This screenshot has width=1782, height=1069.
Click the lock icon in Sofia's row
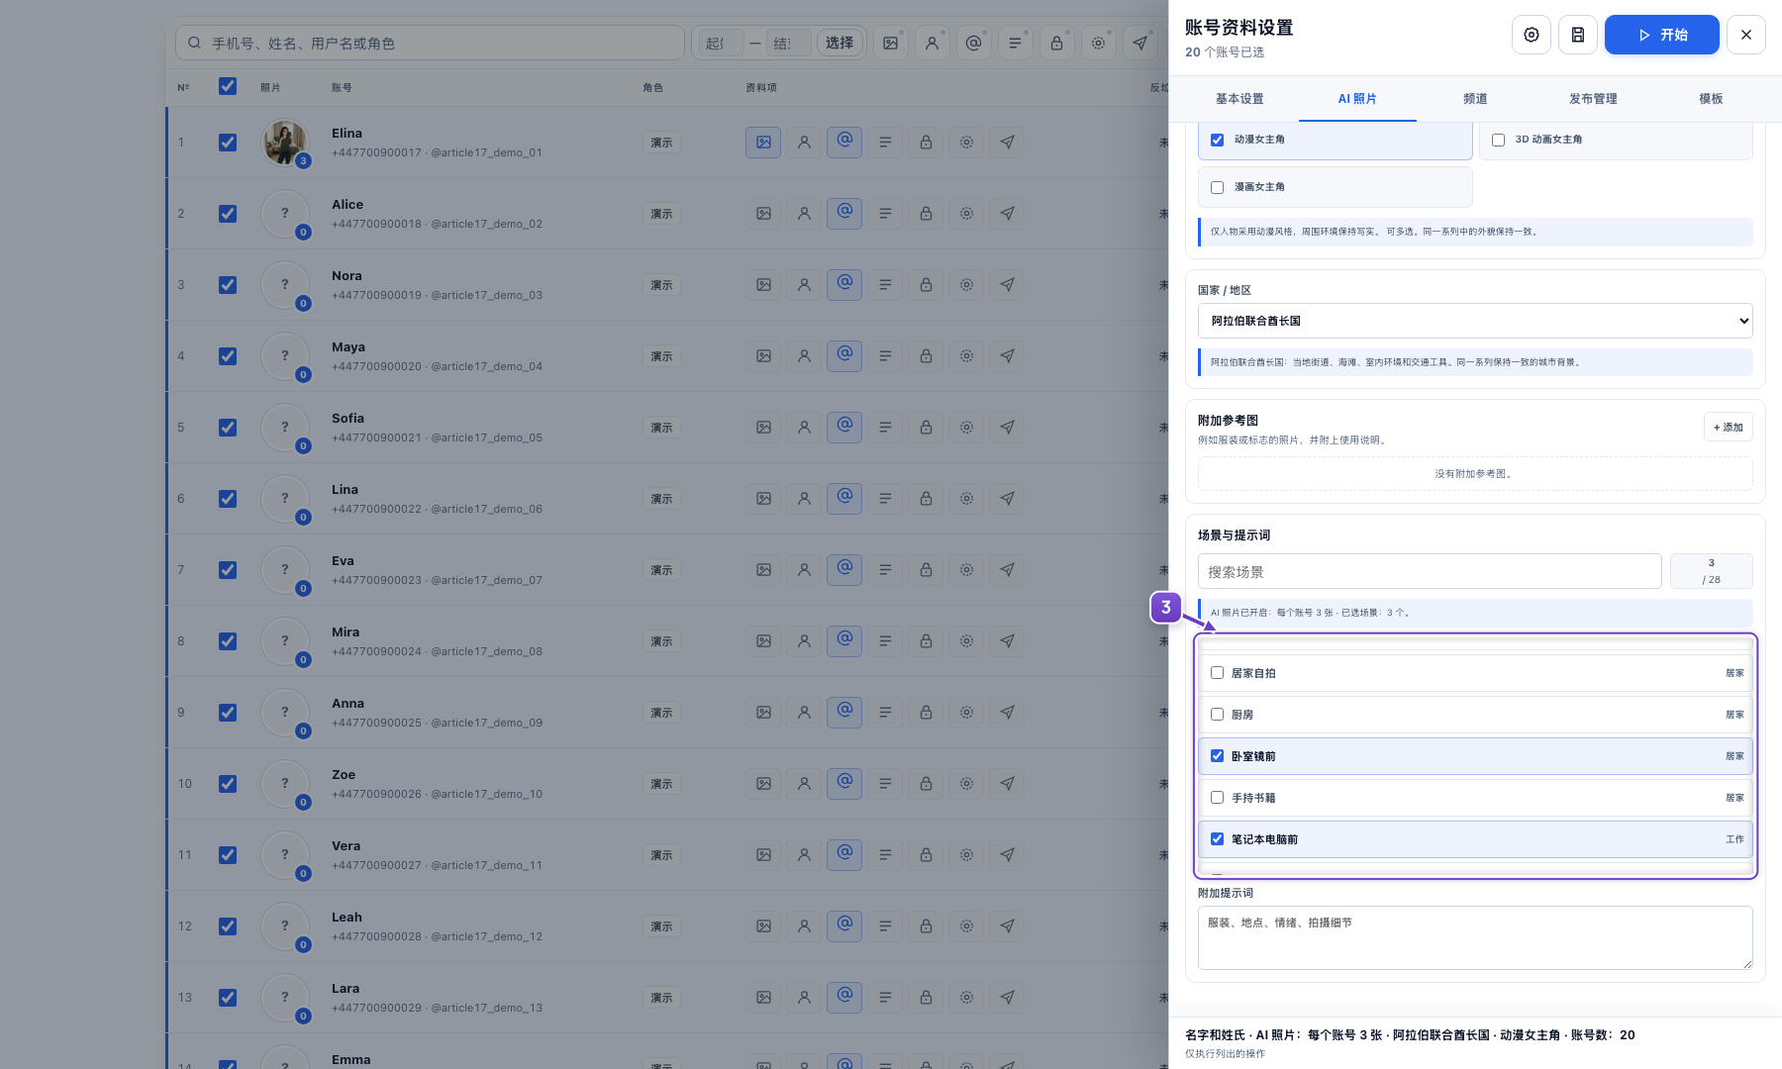tap(926, 428)
